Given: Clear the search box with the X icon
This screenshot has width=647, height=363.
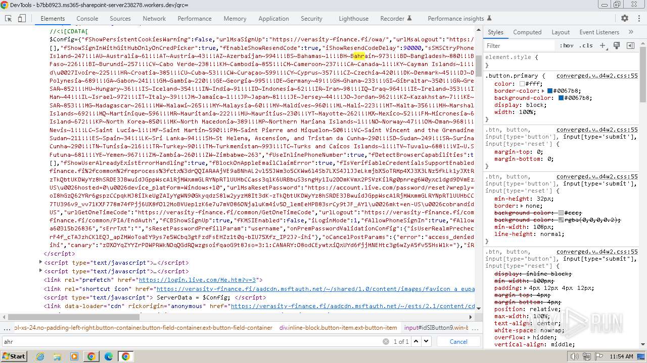Looking at the screenshot, I should click(x=386, y=341).
